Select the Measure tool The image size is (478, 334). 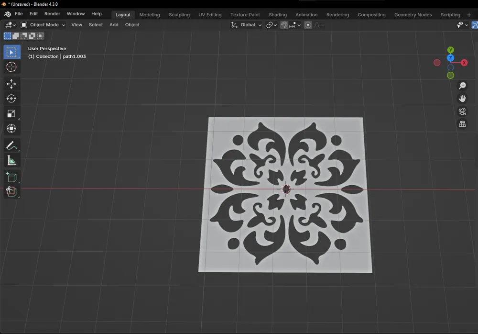tap(11, 160)
